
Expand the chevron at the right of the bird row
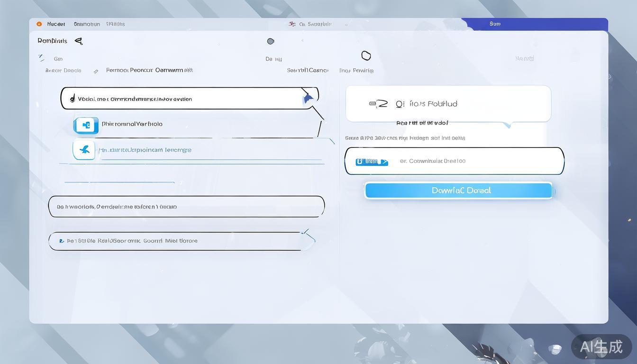[x=331, y=141]
